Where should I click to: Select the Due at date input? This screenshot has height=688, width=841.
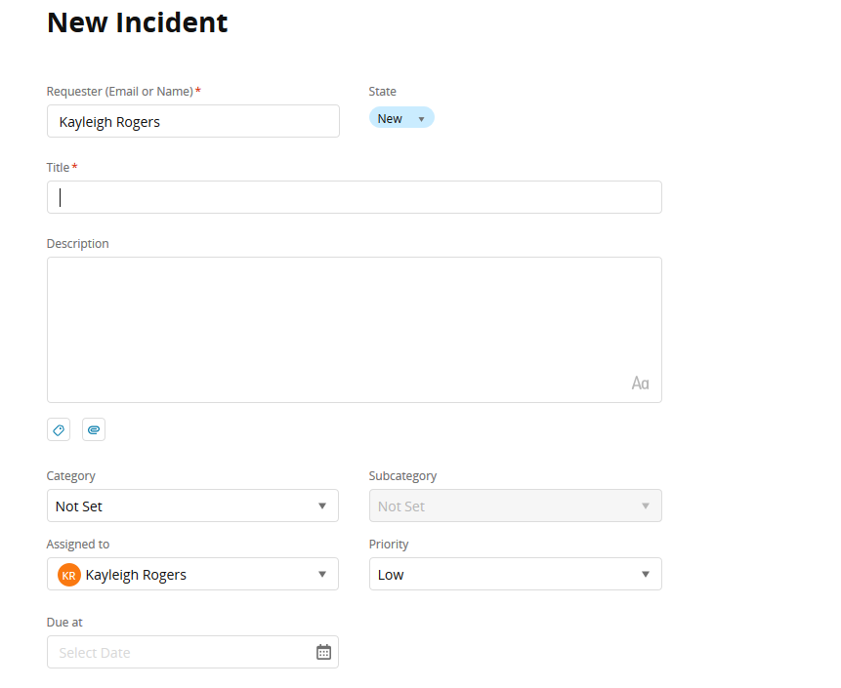pos(181,652)
